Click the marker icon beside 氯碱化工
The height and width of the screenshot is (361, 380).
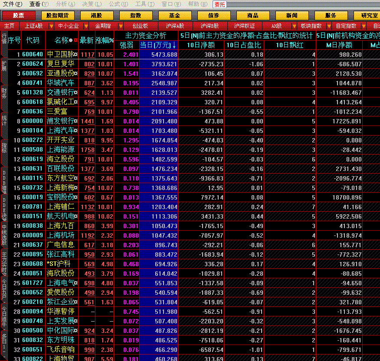pos(76,102)
